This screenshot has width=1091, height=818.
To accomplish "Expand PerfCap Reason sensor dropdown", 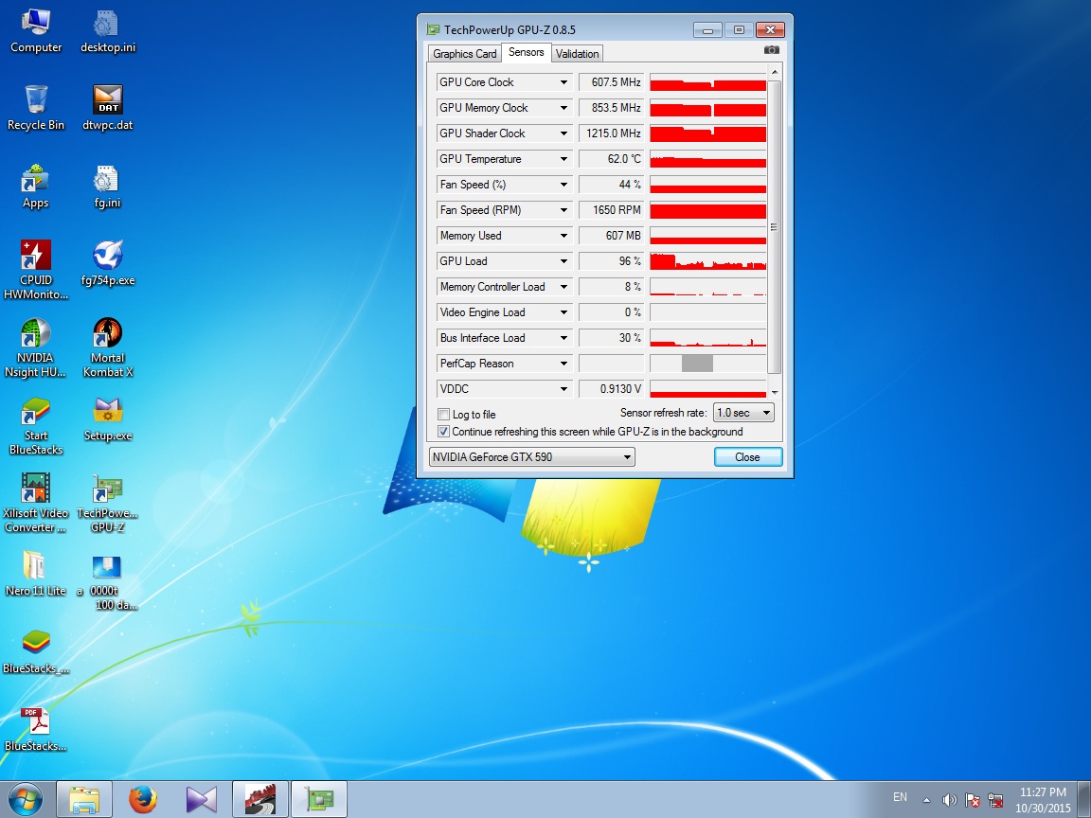I will 563,364.
